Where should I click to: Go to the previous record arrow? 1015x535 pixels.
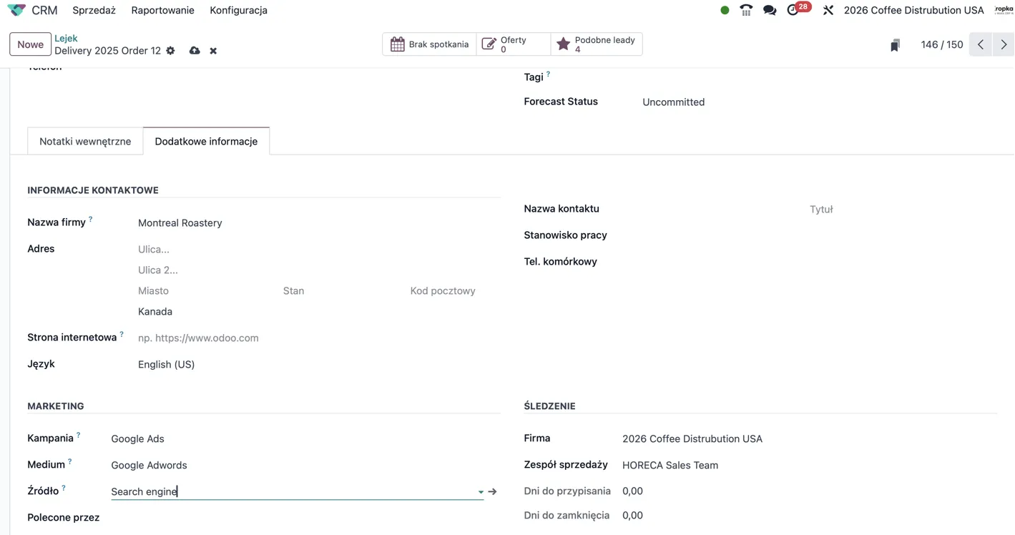tap(981, 44)
